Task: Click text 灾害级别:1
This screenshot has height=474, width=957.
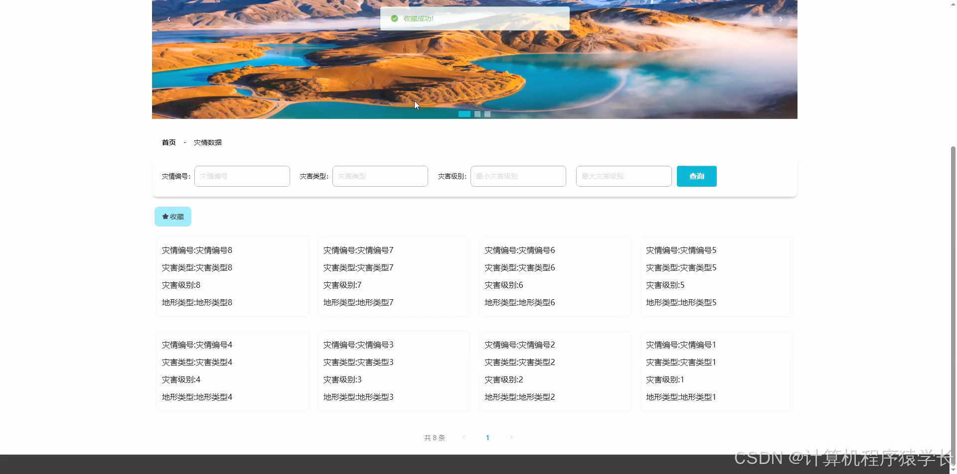Action: click(x=665, y=380)
